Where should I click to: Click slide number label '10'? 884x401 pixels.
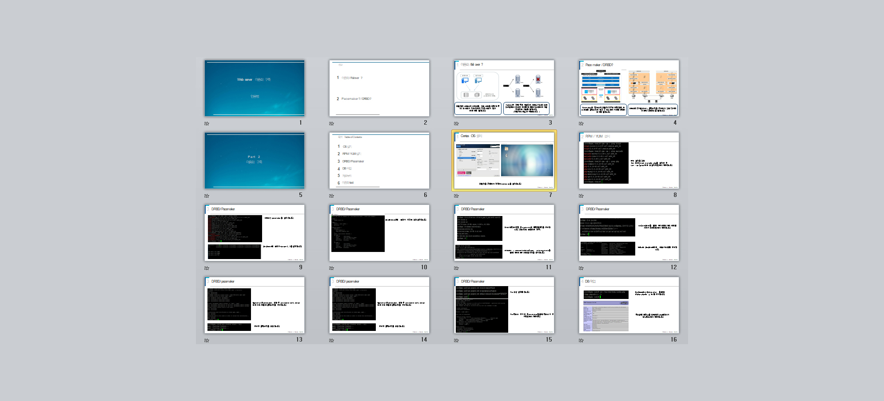click(424, 267)
